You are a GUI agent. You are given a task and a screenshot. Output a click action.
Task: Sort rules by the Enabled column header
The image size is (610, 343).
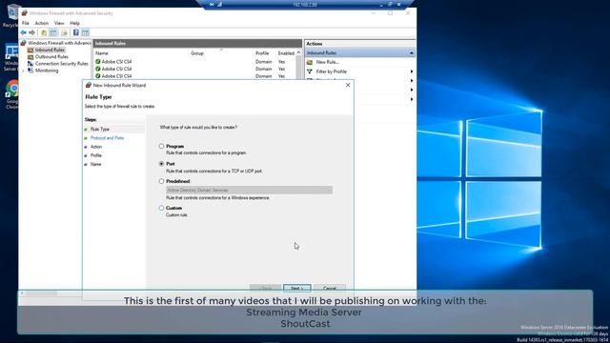pos(286,53)
